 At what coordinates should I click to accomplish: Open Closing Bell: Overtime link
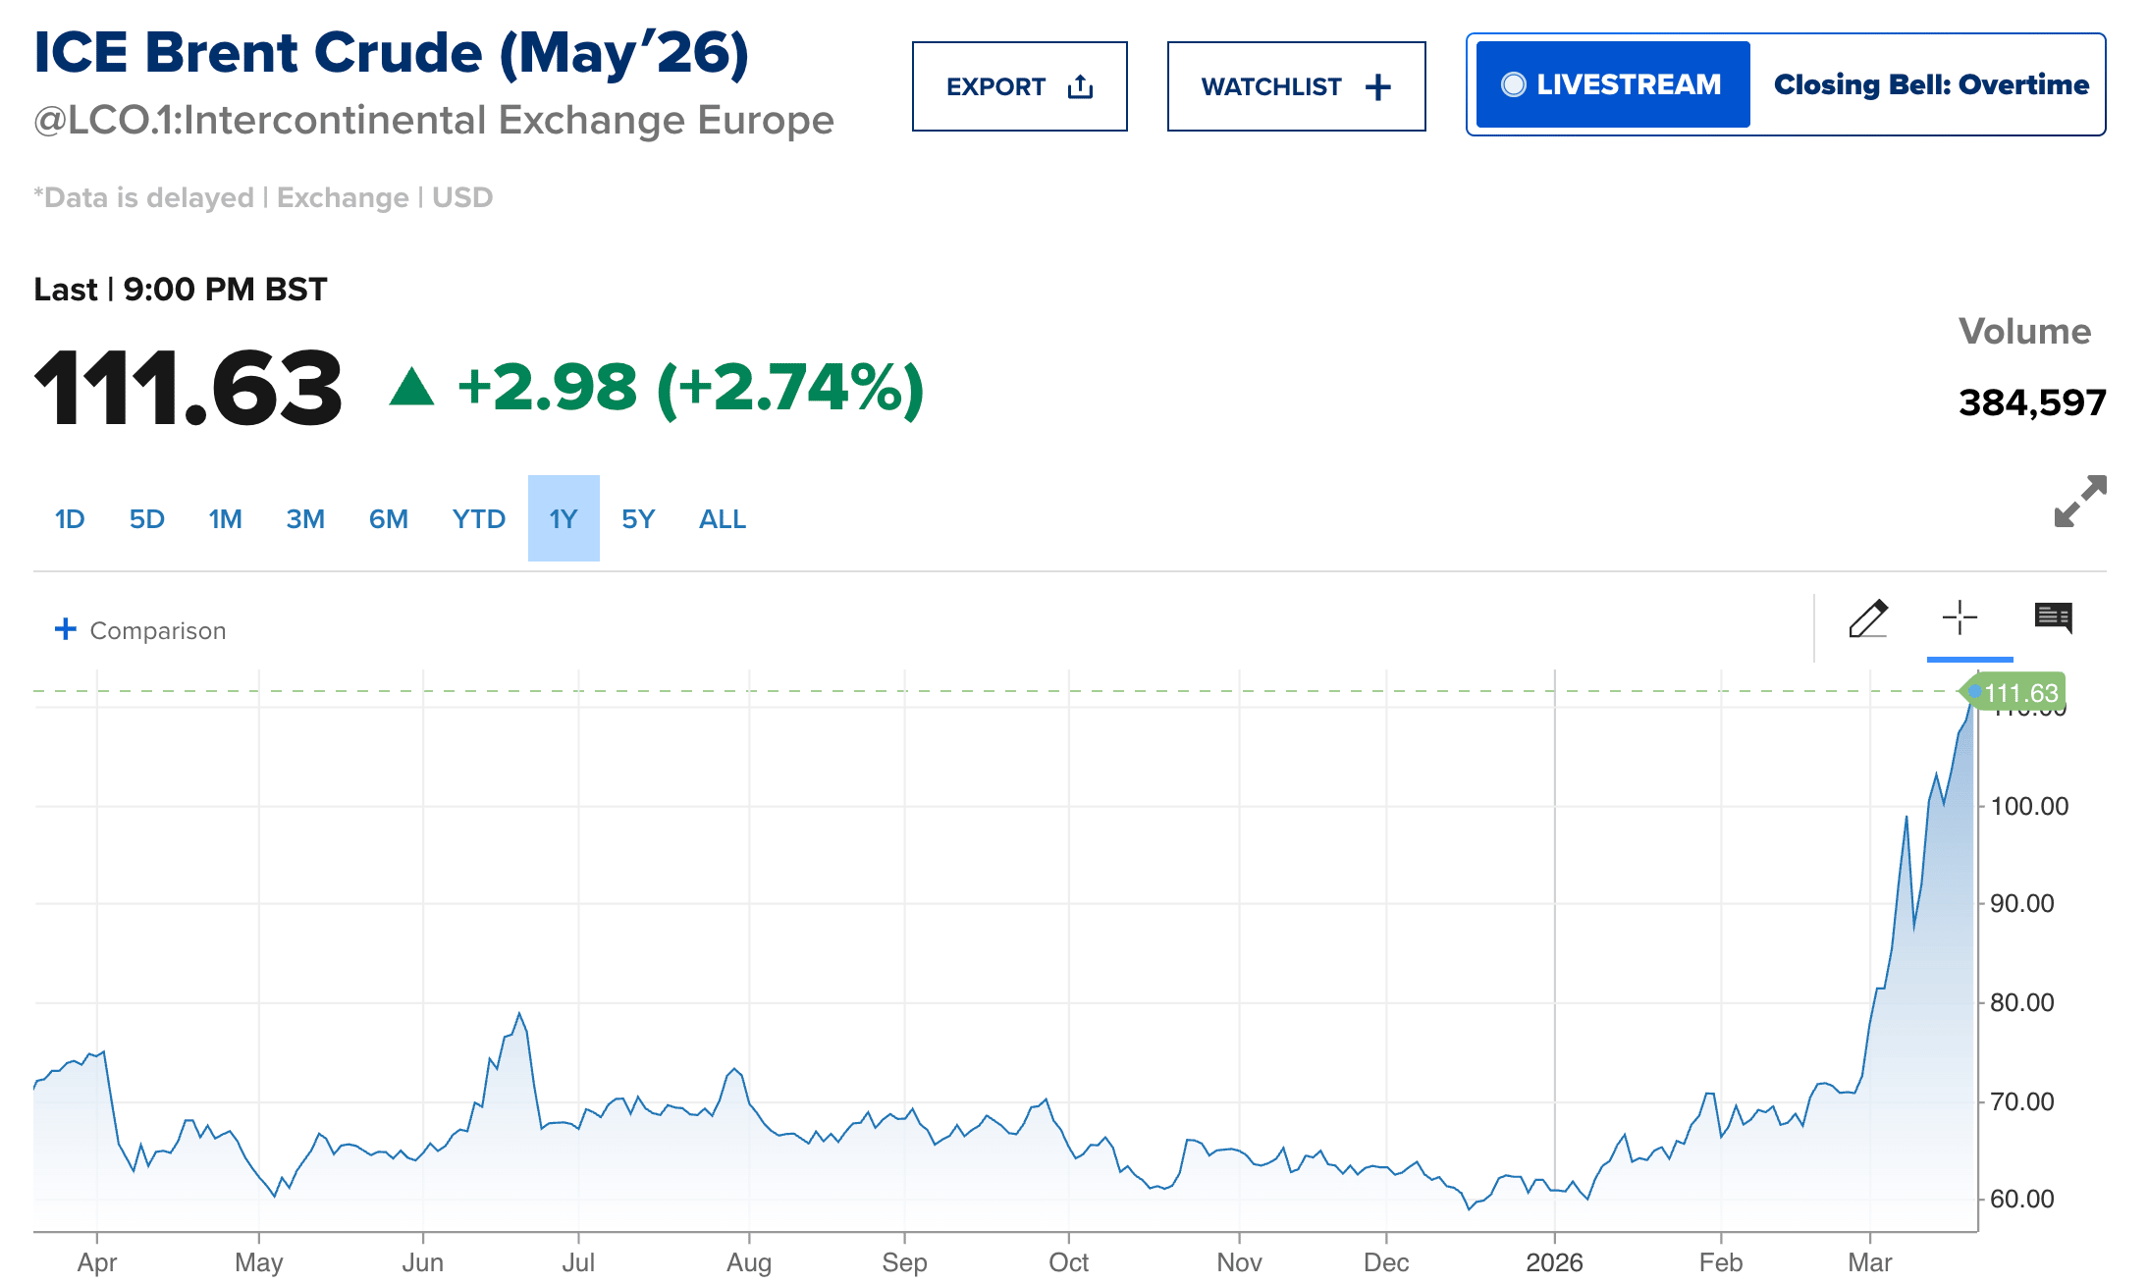[1930, 84]
